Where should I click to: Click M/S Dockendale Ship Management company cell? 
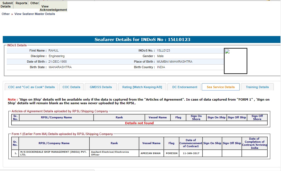click(x=54, y=153)
